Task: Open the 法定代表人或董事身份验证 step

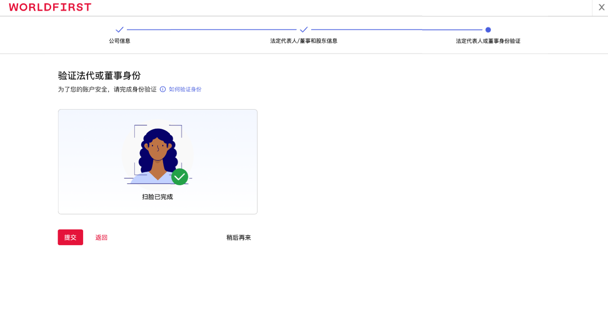Action: pyautogui.click(x=487, y=41)
